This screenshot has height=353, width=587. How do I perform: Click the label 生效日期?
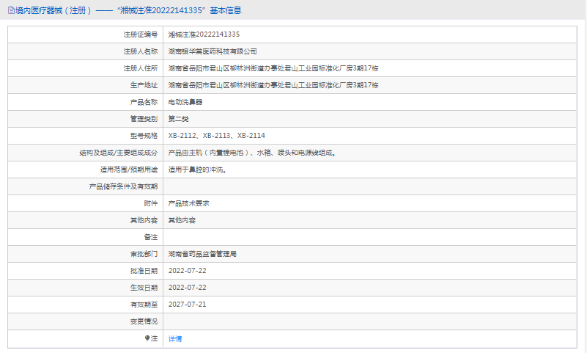(144, 288)
